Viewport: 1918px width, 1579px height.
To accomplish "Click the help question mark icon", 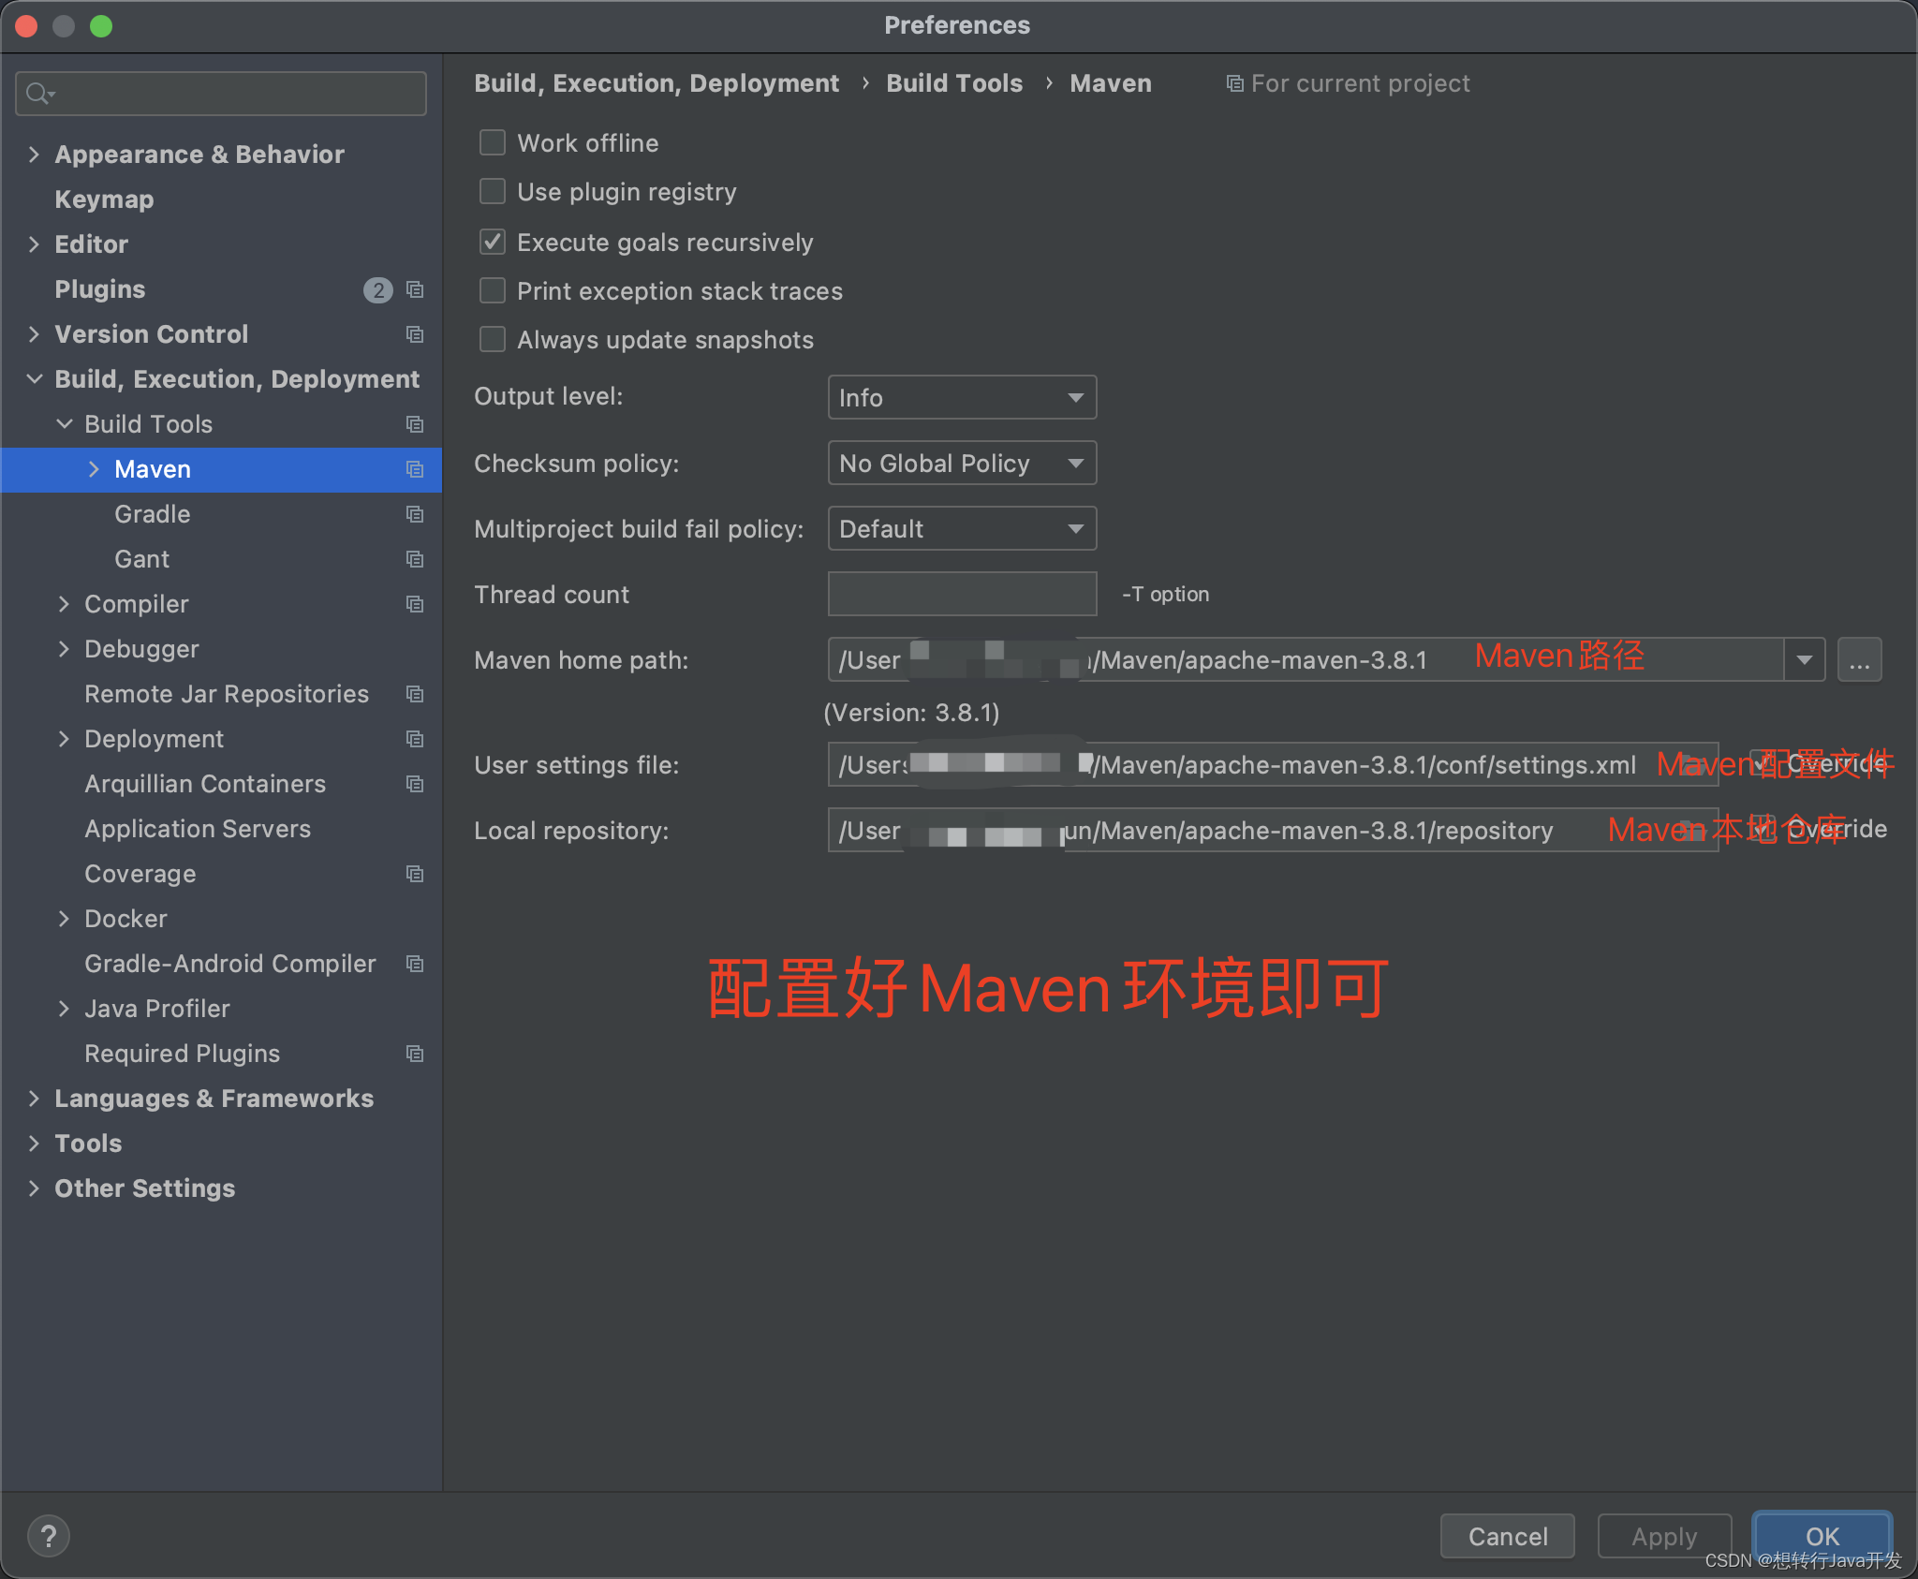I will pos(49,1536).
